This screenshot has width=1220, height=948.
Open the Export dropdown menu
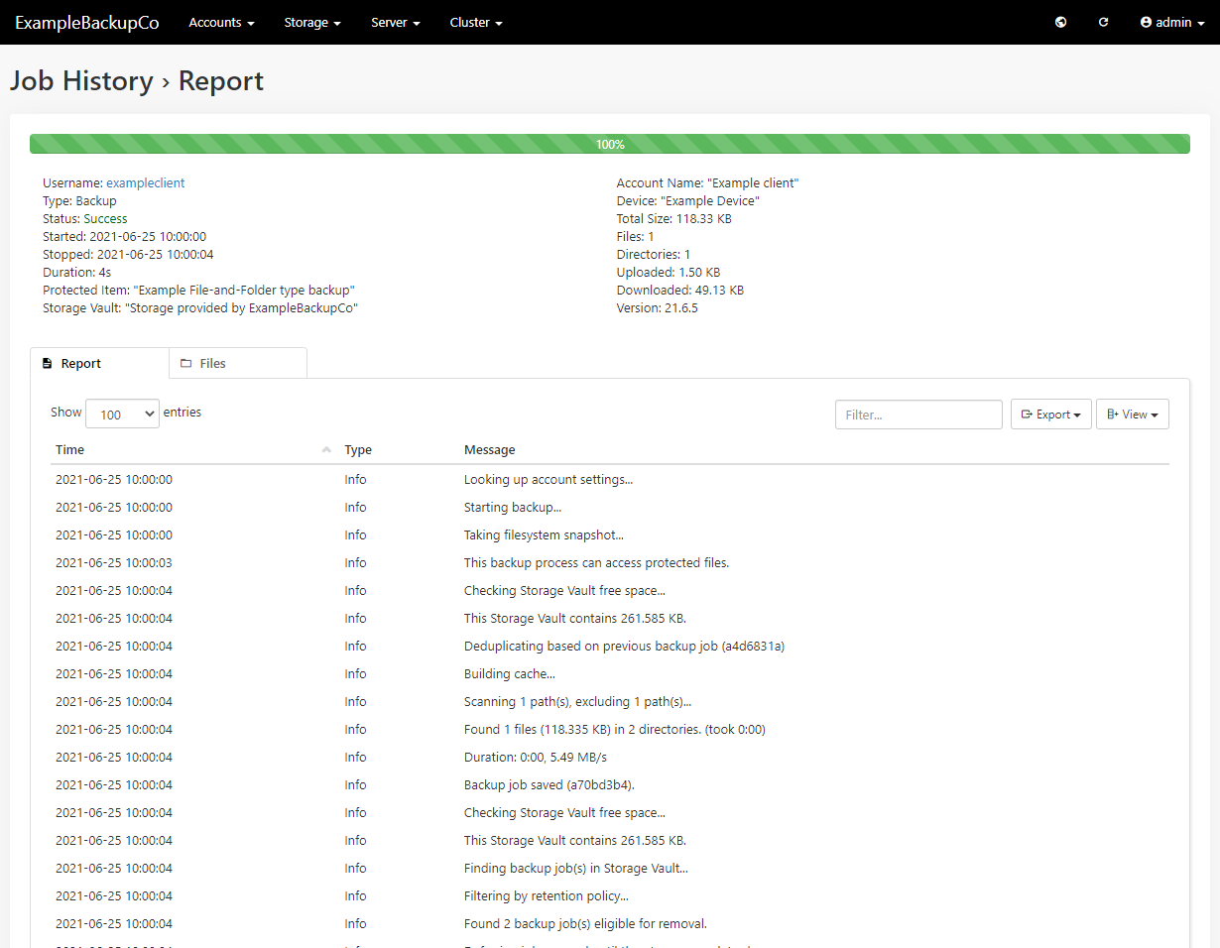[x=1050, y=414]
